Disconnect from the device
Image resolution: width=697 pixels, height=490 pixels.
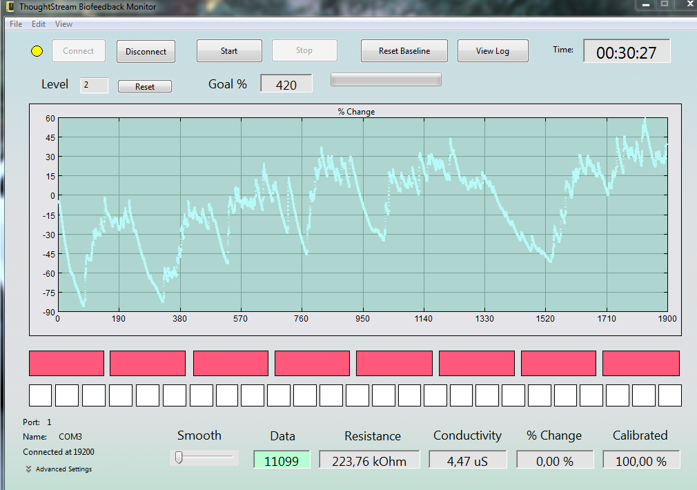[x=146, y=51]
